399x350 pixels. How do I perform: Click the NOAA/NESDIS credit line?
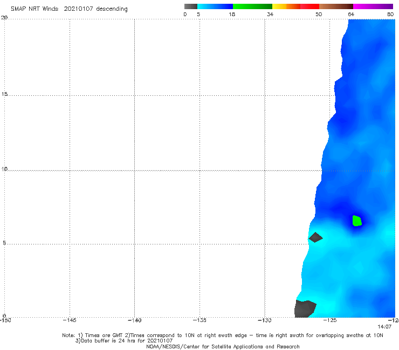[x=223, y=346]
